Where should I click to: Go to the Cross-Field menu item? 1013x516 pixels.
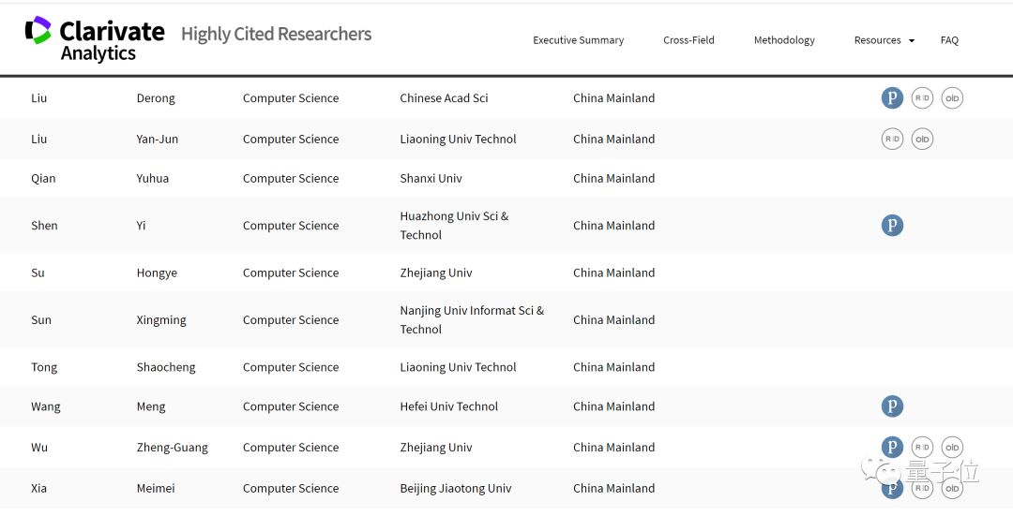pos(688,40)
